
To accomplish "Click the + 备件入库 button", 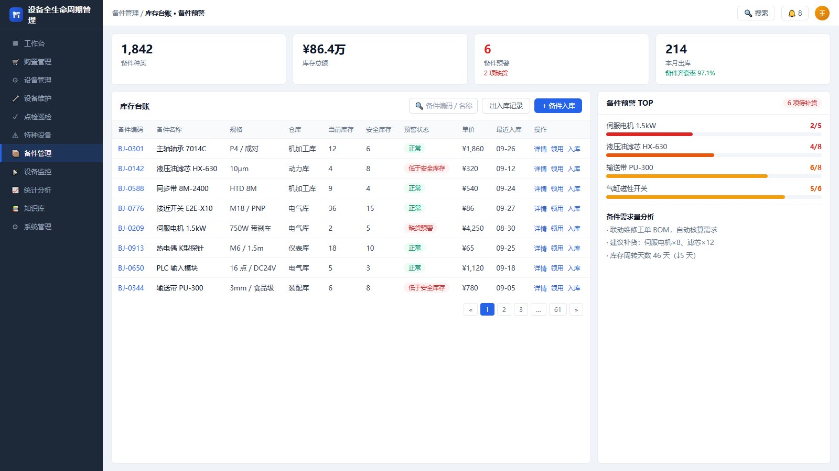I will click(558, 106).
